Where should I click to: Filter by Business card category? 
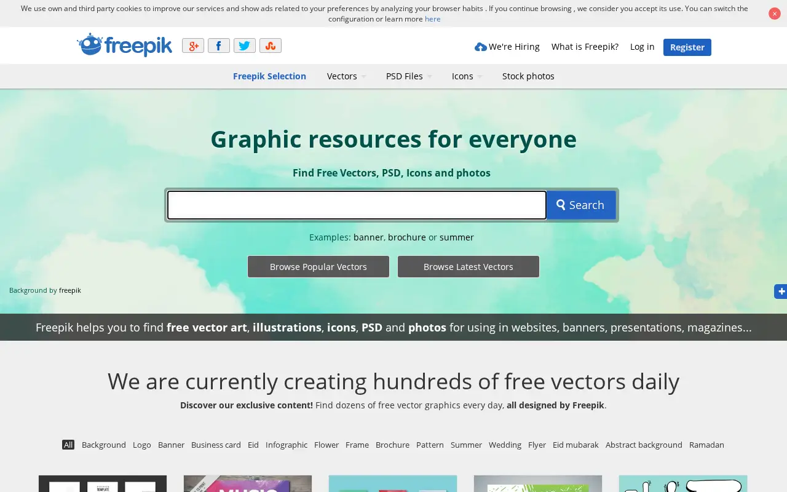click(216, 445)
